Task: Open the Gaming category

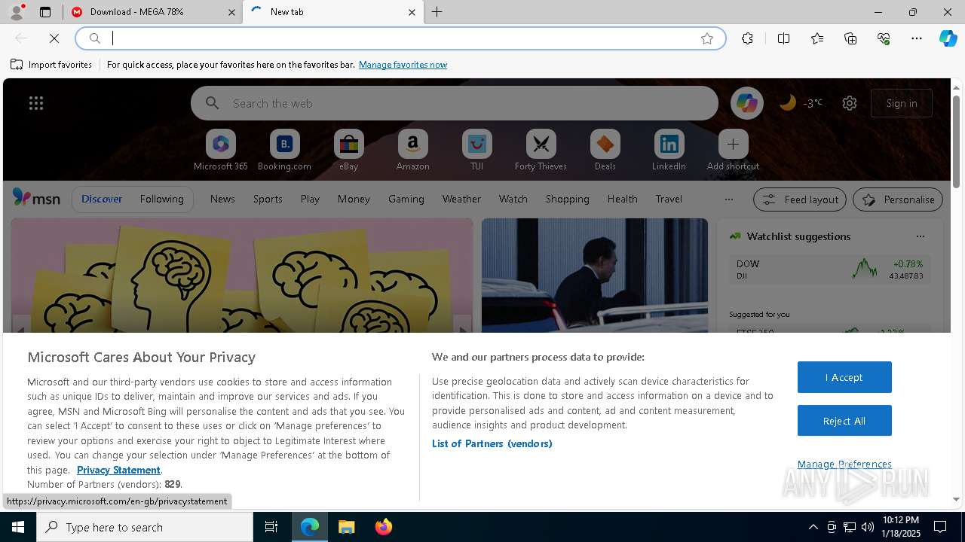Action: [x=406, y=199]
